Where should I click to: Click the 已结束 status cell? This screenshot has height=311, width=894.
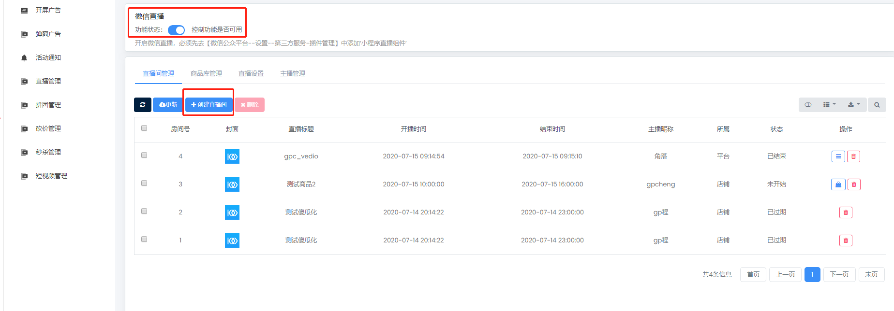pyautogui.click(x=777, y=156)
